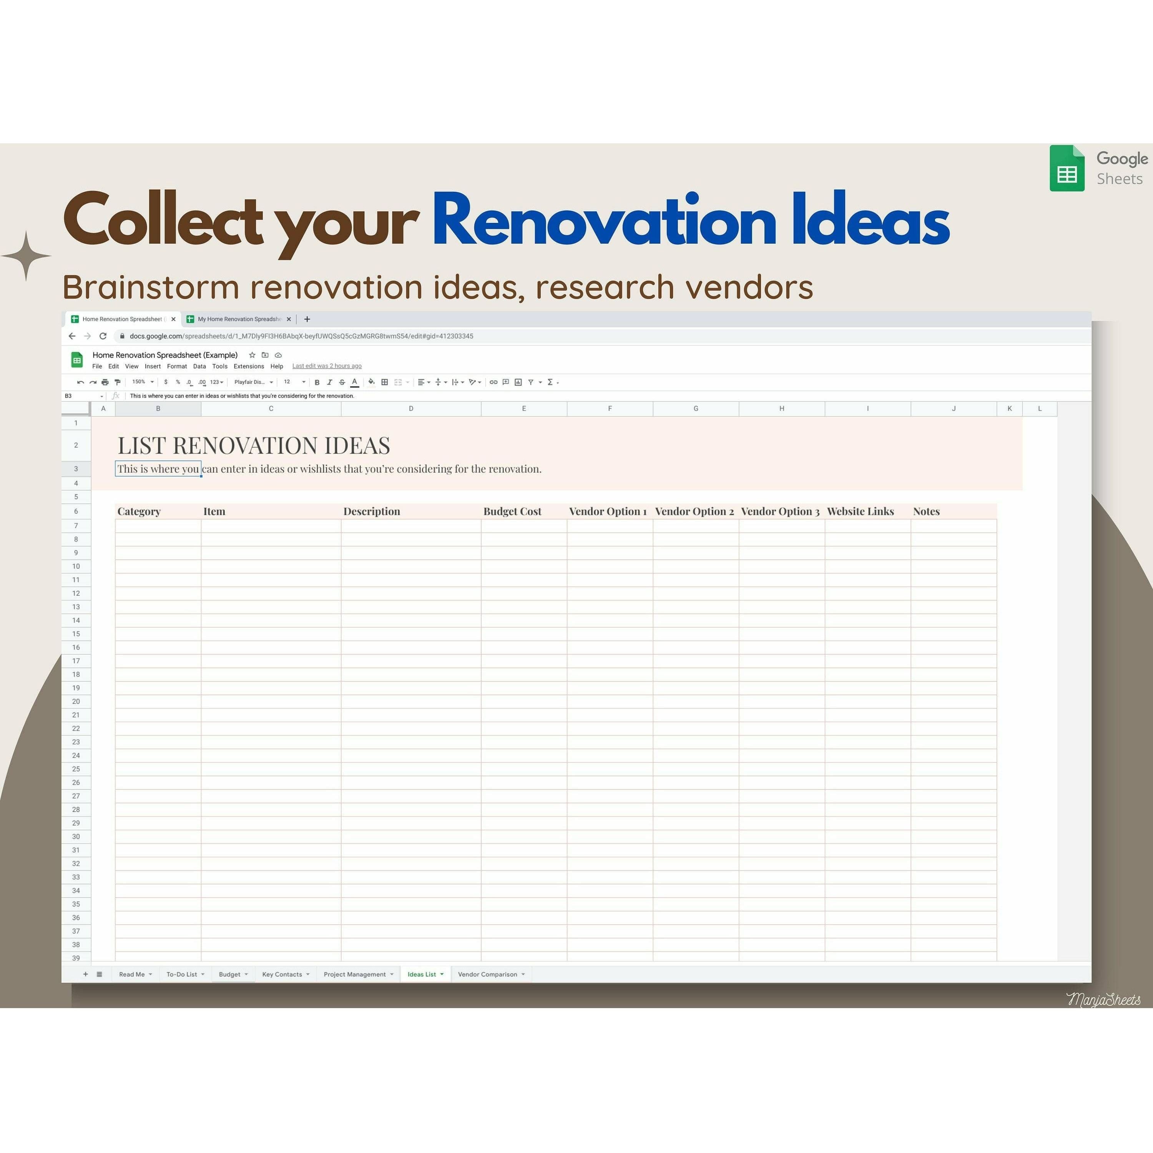Click the 'Last edit was 2 hours ago' link
The width and height of the screenshot is (1153, 1153).
(327, 366)
